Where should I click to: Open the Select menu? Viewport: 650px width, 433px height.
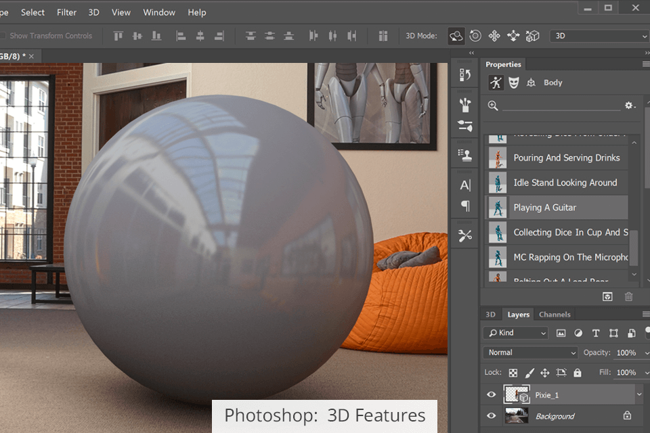coord(32,12)
